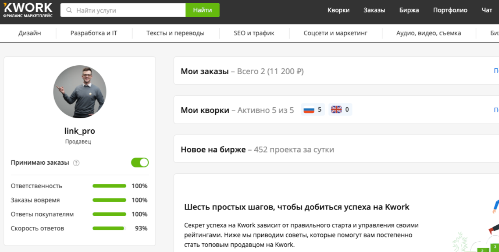Click the Шесть простых шагов heading
The height and width of the screenshot is (252, 499).
297,207
